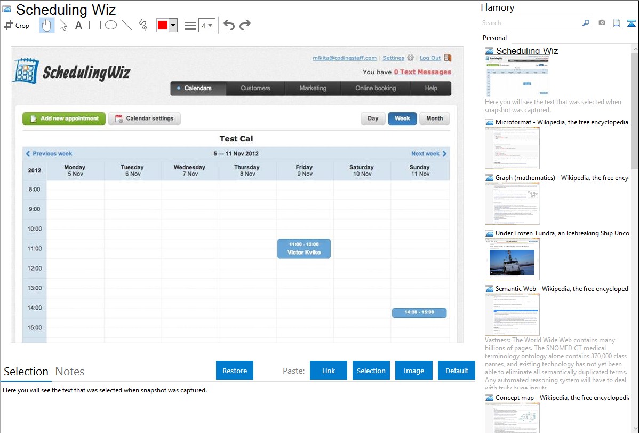Switch to the Selection tab

click(x=26, y=372)
